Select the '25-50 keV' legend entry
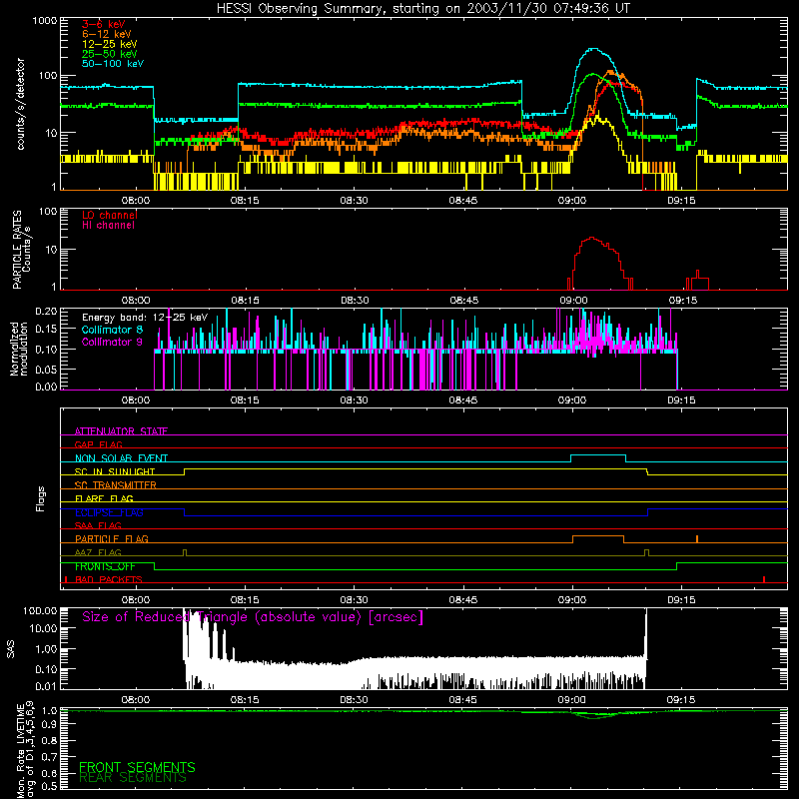Viewport: 799px width, 799px height. point(109,54)
